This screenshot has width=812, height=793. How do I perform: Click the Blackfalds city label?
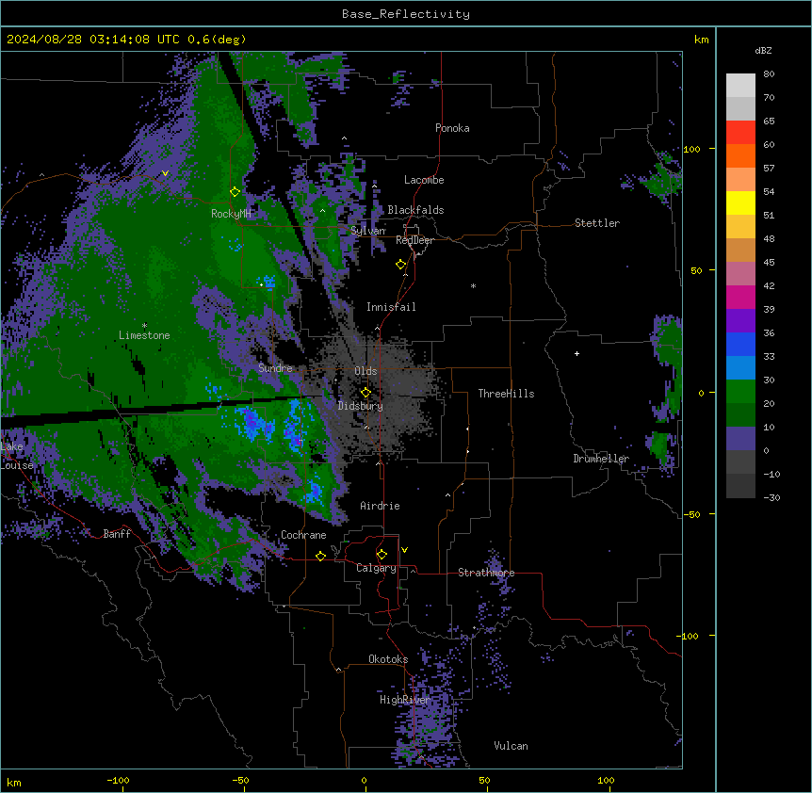tap(415, 210)
